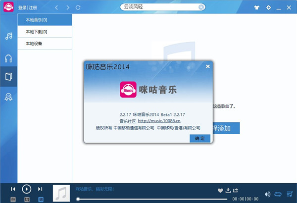This screenshot has width=297, height=203.
Task: Toggle the repeat mode icon
Action: tap(278, 194)
